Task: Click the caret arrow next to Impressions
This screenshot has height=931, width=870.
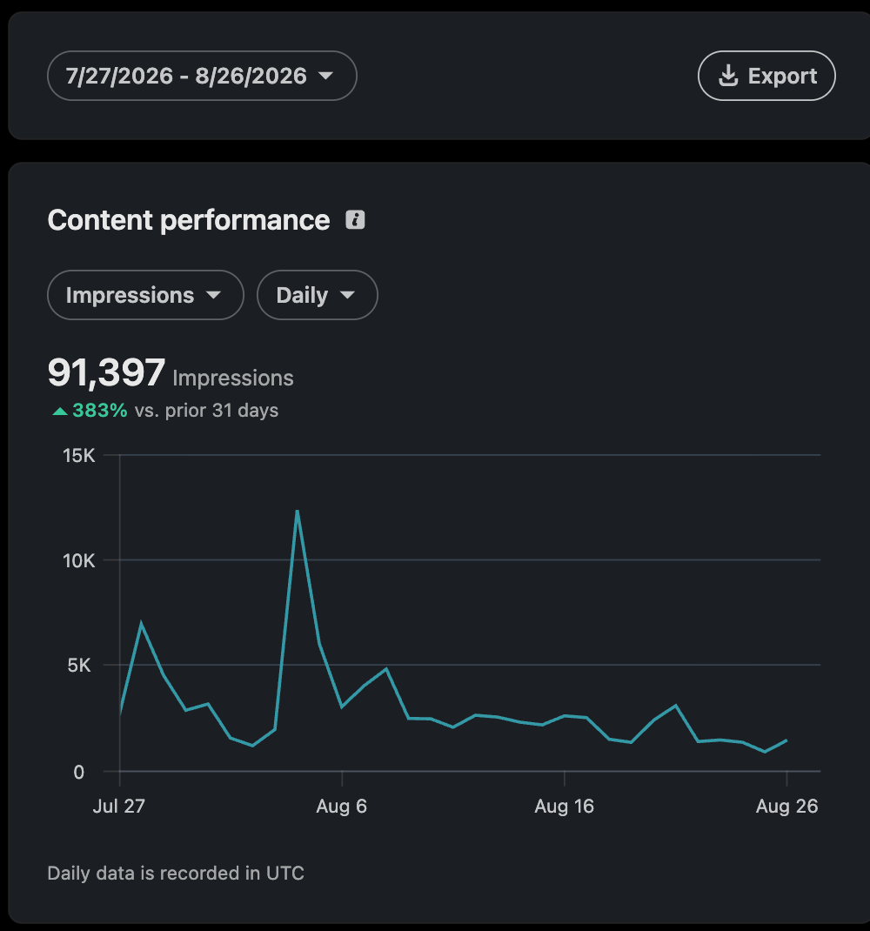Action: coord(213,295)
